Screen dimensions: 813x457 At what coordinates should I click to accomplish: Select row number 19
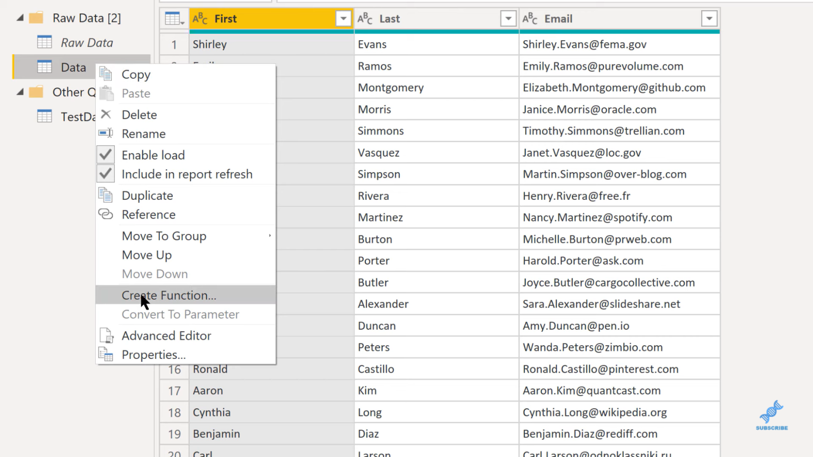(174, 434)
